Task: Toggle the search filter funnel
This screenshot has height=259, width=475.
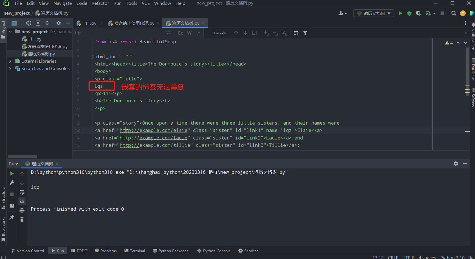Action: (x=305, y=33)
